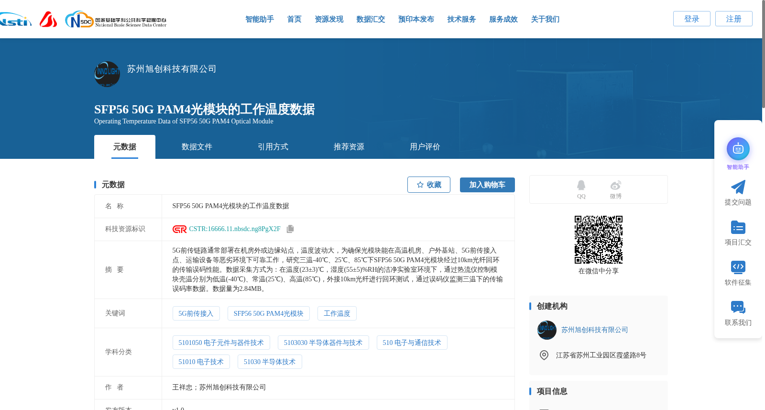The image size is (765, 410).
Task: Click address text 江苏省苏州工业园区霞盛路8号
Action: click(x=601, y=355)
